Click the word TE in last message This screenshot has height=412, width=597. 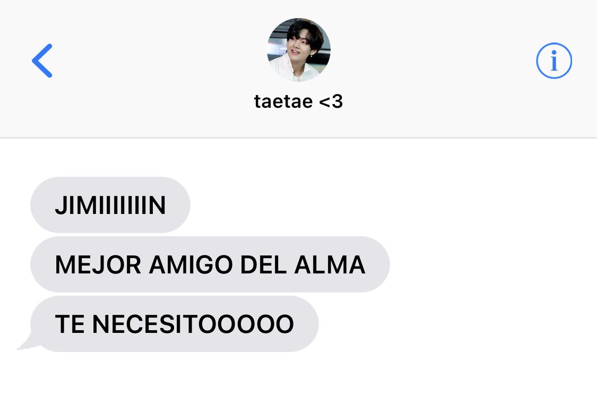tap(70, 324)
